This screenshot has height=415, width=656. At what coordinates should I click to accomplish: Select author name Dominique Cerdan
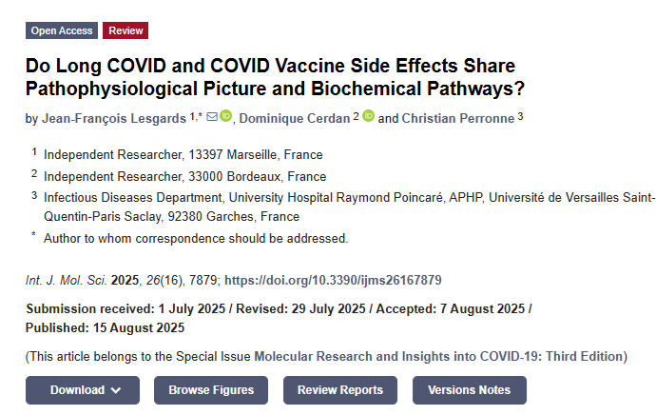(294, 118)
